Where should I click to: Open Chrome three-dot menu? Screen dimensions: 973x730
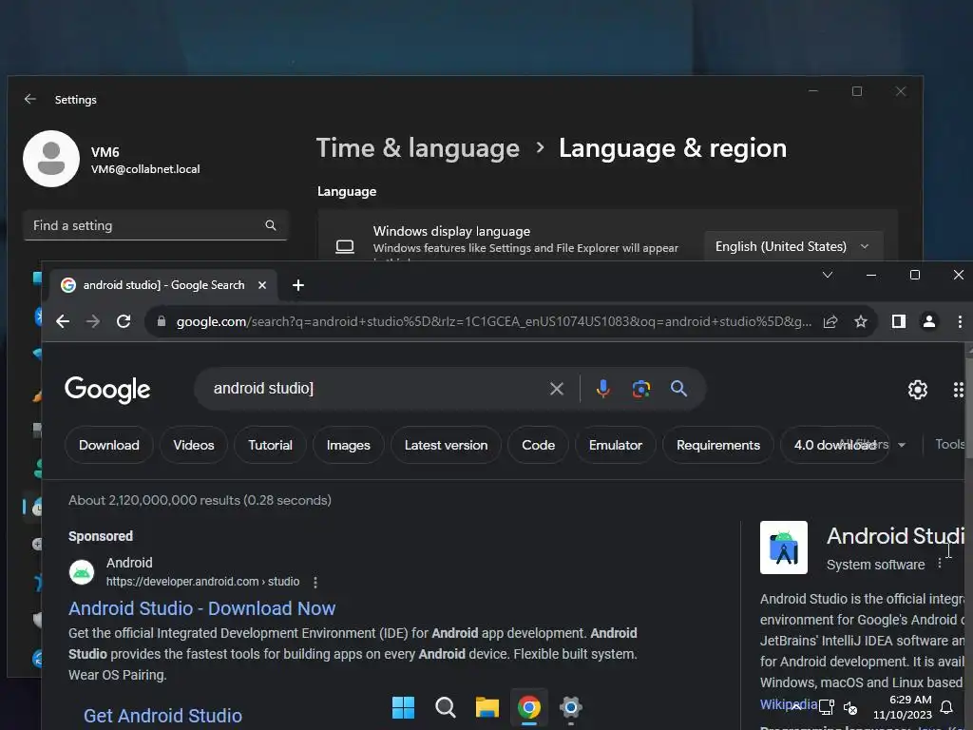960,321
